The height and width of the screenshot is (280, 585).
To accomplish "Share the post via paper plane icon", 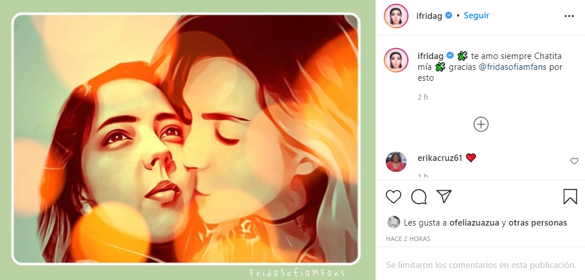I will (444, 196).
